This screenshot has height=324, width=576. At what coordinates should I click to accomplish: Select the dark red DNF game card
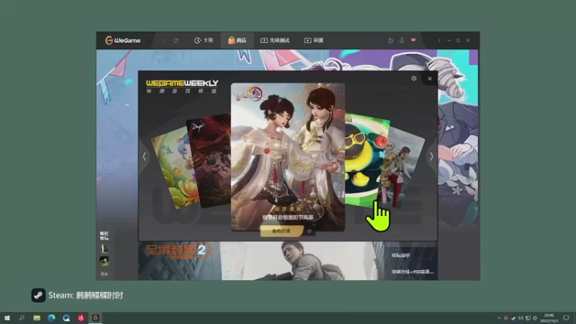[210, 161]
